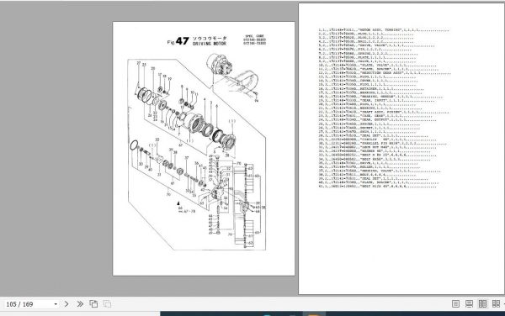This screenshot has width=505, height=316.
Task: Switch to continuous scrolling view icon
Action: (469, 303)
